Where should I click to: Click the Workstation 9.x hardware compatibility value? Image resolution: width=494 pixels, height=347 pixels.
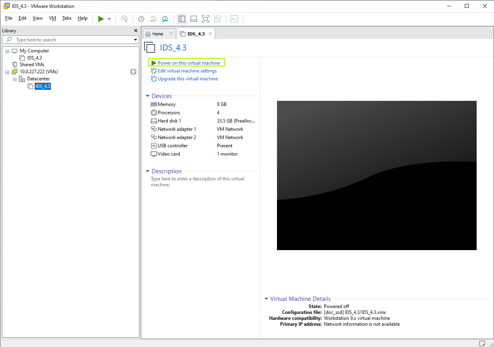[357, 318]
